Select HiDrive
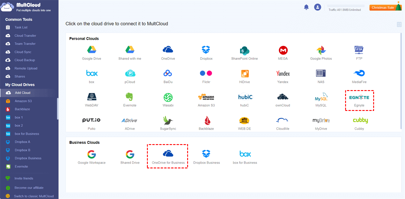Image resolution: width=405 pixels, height=199 pixels. click(x=244, y=76)
